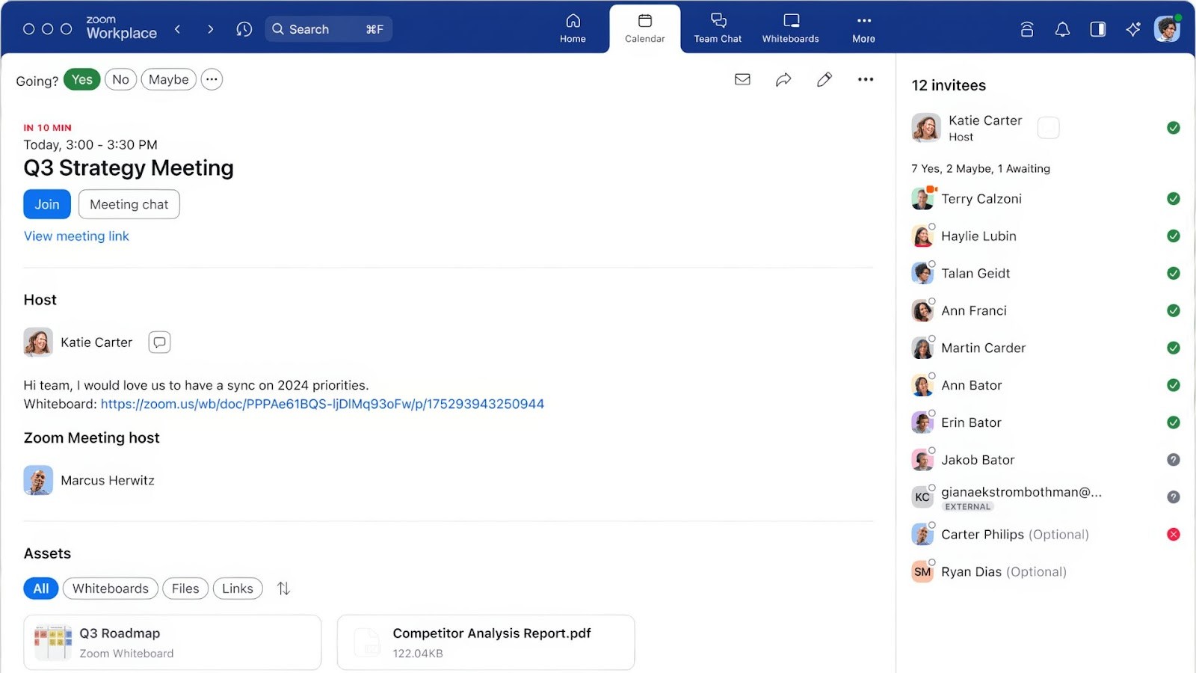Viewport: 1196px width, 673px height.
Task: Toggle the side panel layout icon
Action: tap(1098, 29)
